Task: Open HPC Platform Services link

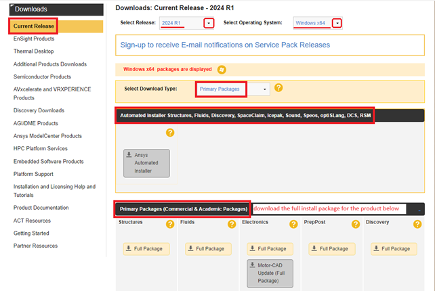Action: point(41,149)
